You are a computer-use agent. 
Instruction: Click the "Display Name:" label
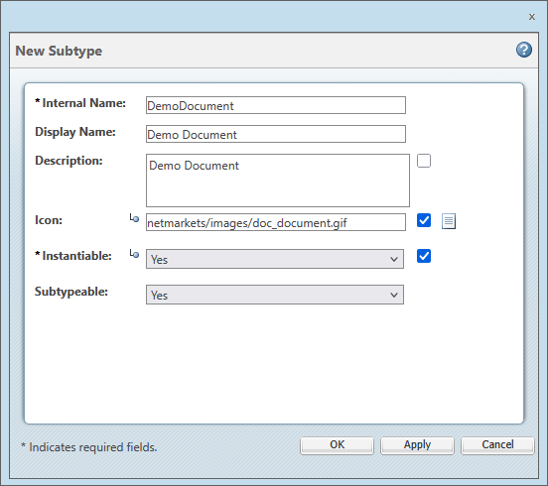point(75,132)
